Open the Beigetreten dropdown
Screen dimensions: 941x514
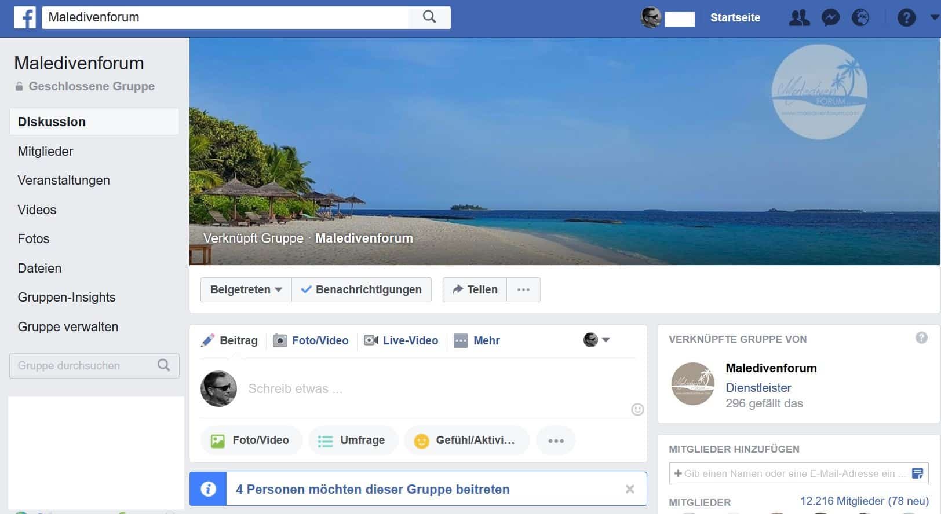[246, 289]
